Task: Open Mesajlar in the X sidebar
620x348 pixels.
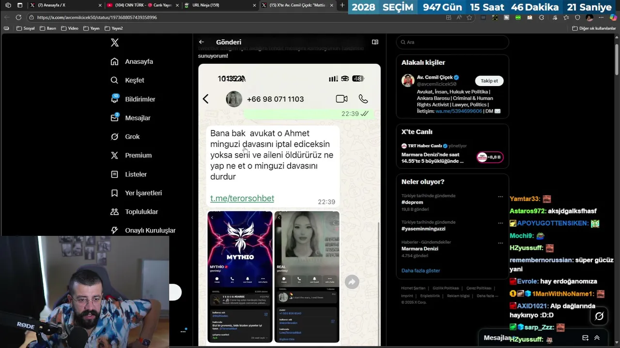Action: (131, 118)
